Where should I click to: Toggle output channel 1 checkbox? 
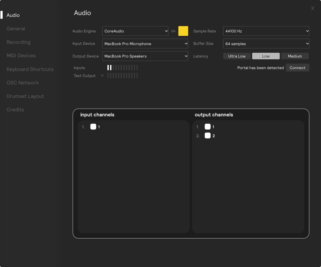(x=208, y=127)
